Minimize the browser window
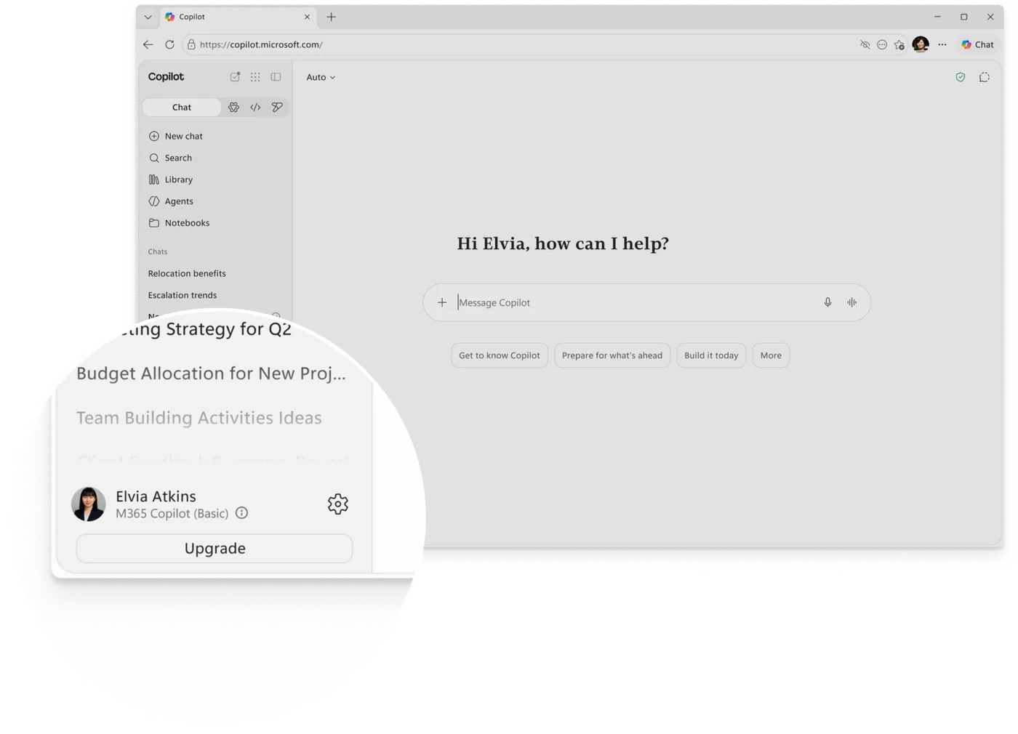The height and width of the screenshot is (734, 1018). click(x=937, y=17)
